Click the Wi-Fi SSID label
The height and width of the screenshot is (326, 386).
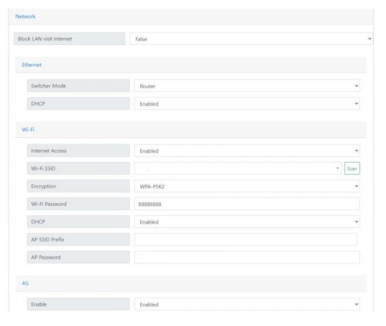point(78,168)
